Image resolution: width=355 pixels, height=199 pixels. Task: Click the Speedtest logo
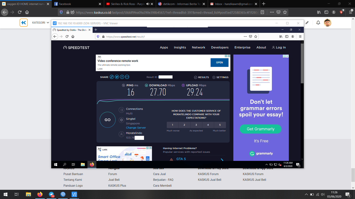[x=76, y=48]
